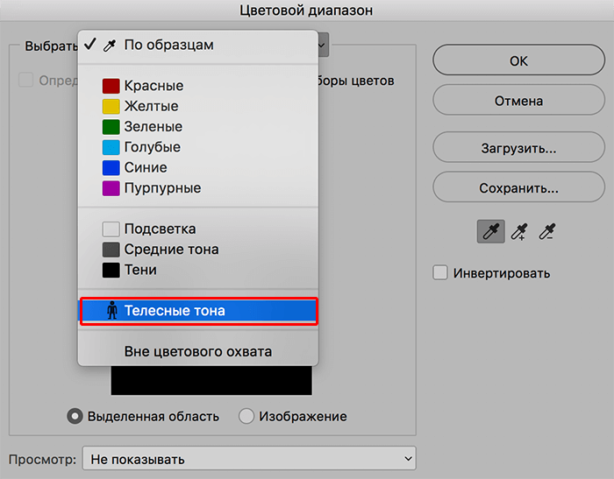614x479 pixels.
Task: Select the Выделенная область radio button
Action: click(75, 416)
